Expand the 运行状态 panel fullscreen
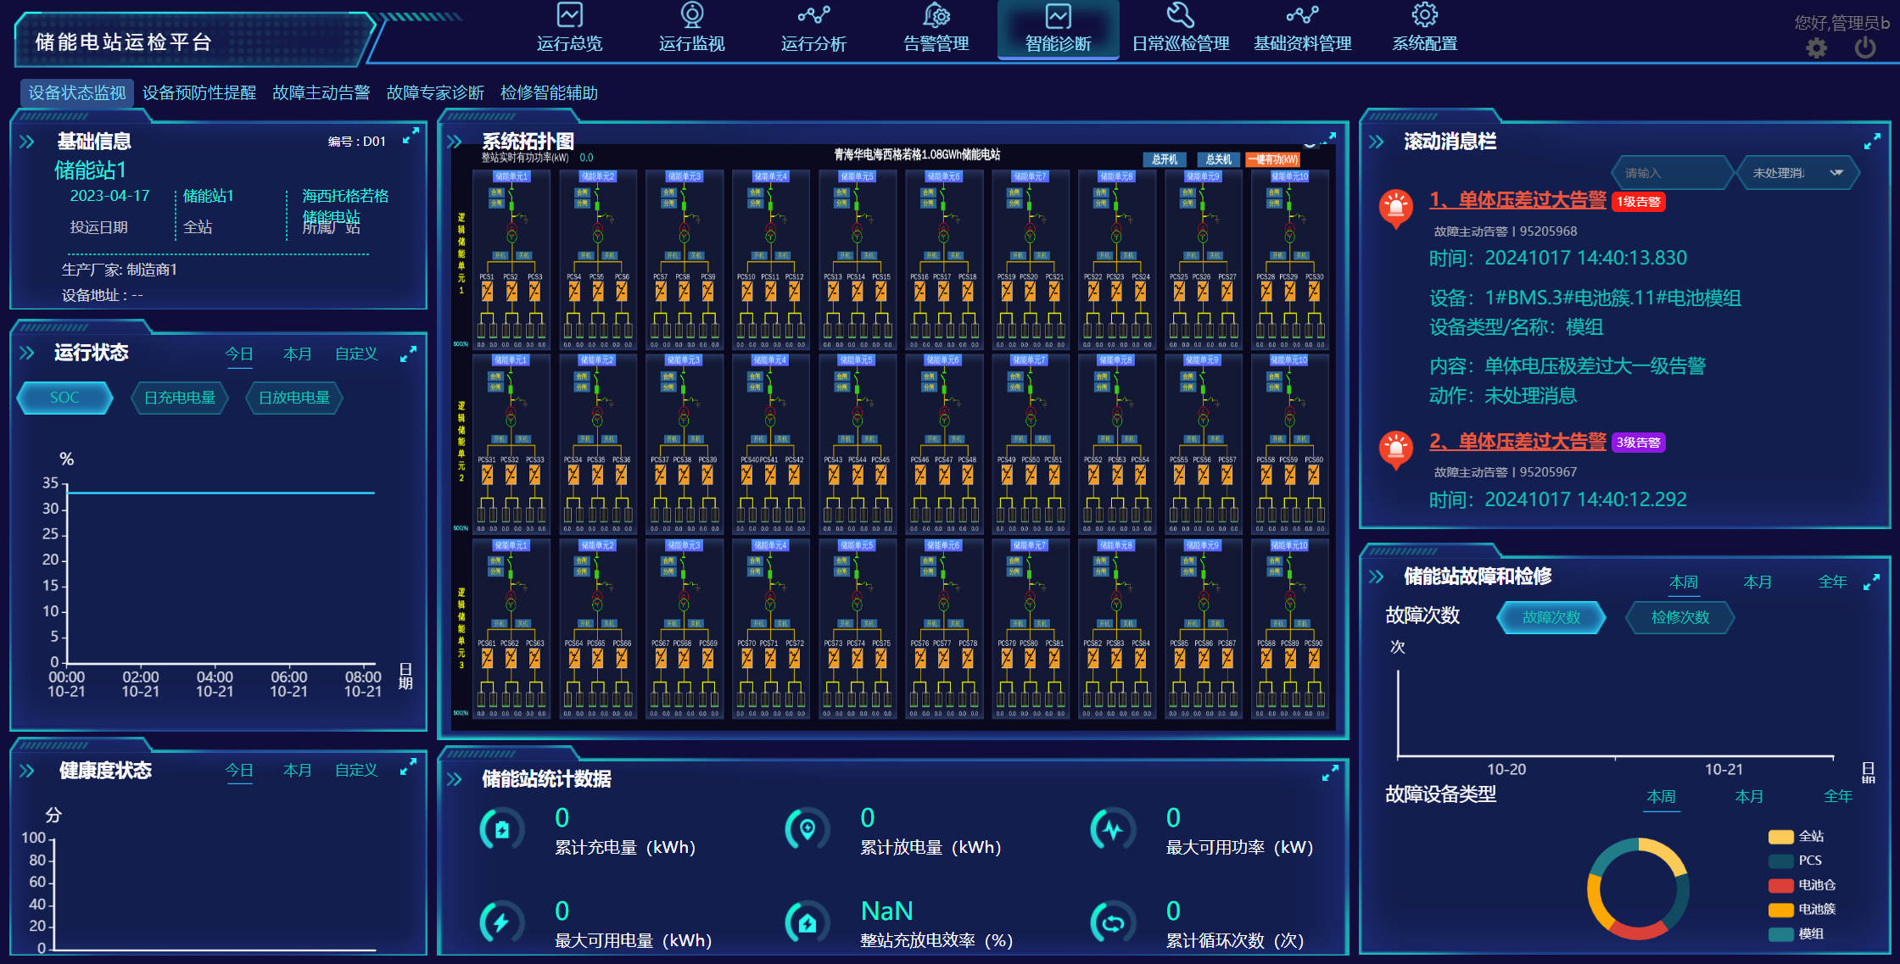Viewport: 1900px width, 964px height. click(408, 354)
